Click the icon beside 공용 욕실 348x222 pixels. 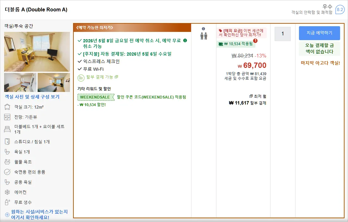(7, 182)
